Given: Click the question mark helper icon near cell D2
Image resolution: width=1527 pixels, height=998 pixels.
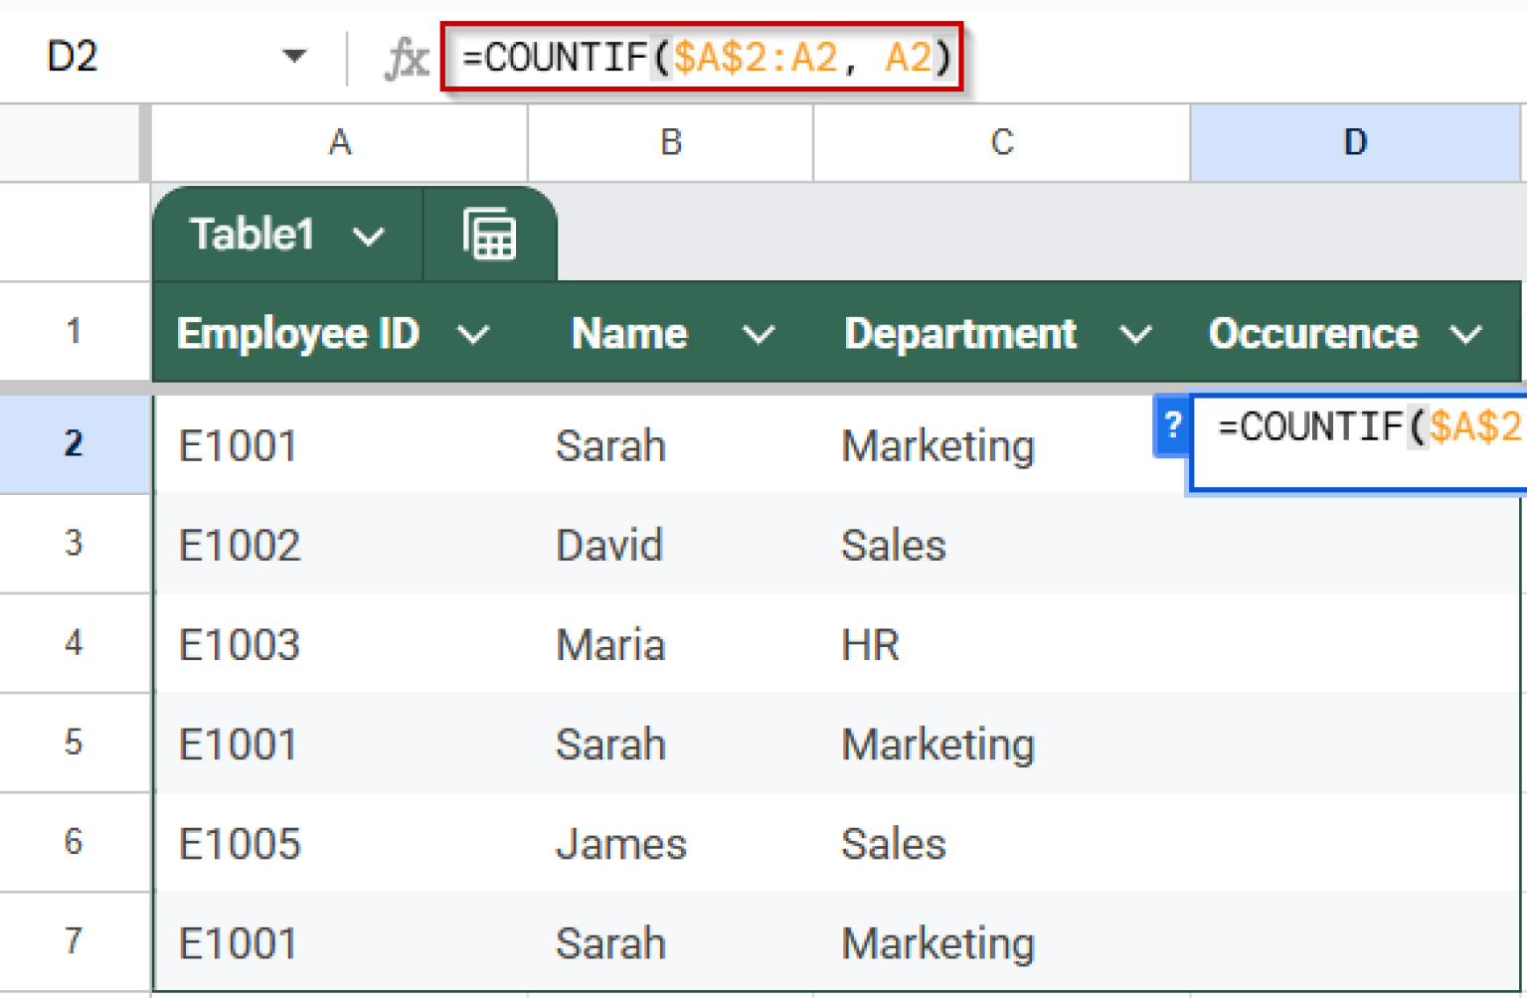Looking at the screenshot, I should click(x=1173, y=426).
